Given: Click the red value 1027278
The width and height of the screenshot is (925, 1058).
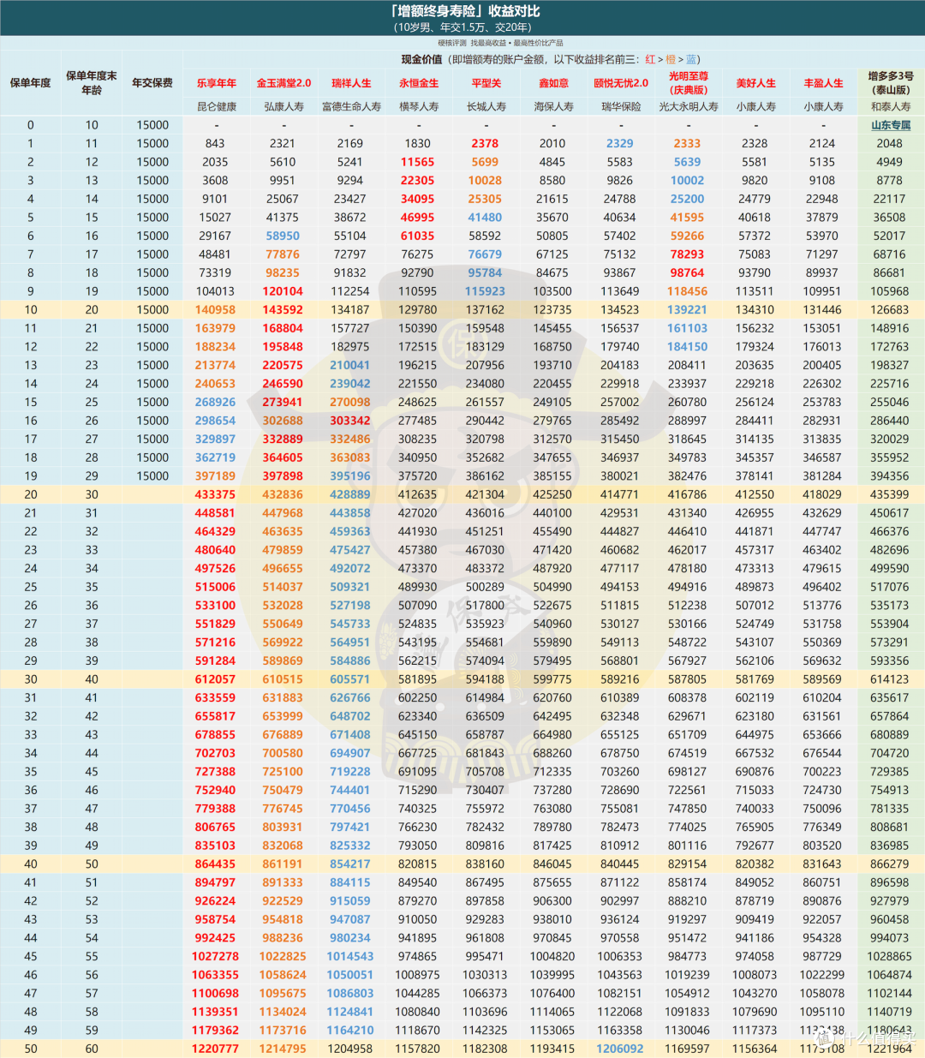Looking at the screenshot, I should (215, 956).
